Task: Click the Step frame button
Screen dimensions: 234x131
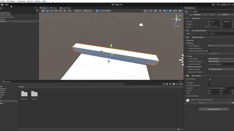Action: [x=121, y=5]
